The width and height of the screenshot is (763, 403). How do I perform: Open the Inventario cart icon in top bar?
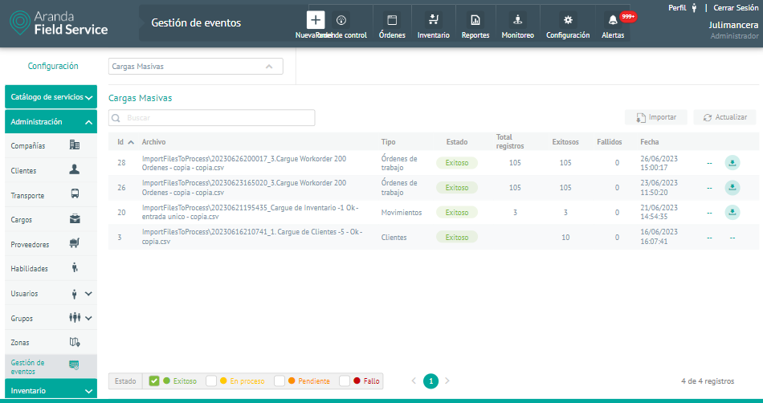(x=433, y=20)
